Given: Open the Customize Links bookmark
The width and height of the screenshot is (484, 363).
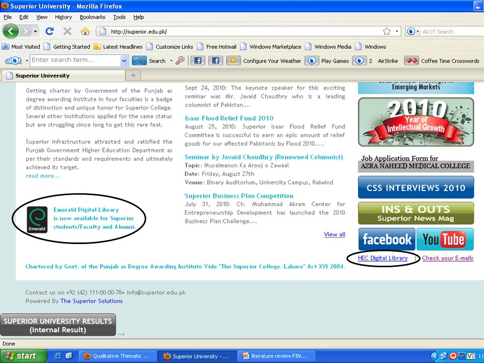Looking at the screenshot, I should [170, 46].
